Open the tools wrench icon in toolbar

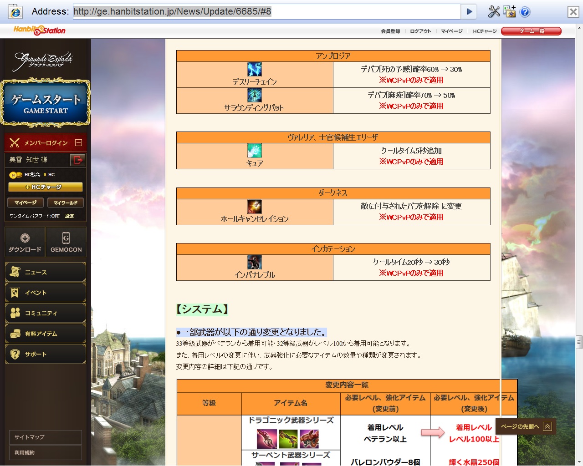click(494, 11)
